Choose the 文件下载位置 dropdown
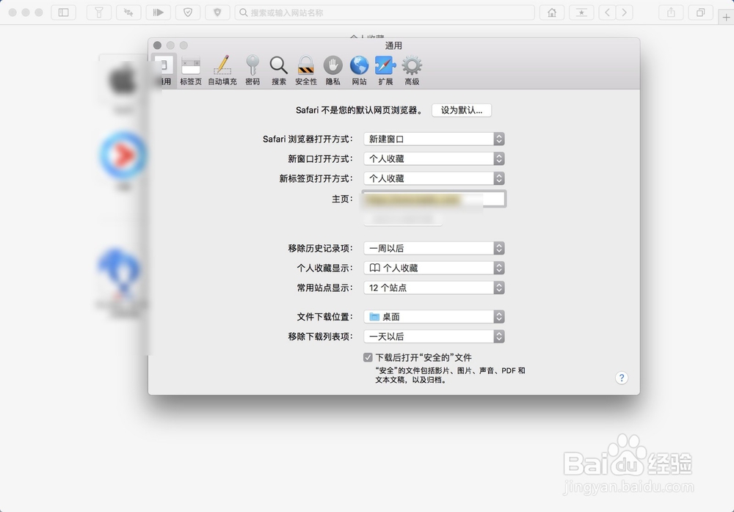The width and height of the screenshot is (734, 512). click(x=434, y=317)
